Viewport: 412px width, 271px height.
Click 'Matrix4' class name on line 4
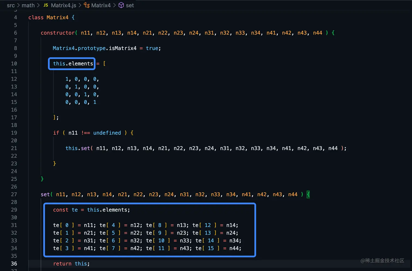57,17
